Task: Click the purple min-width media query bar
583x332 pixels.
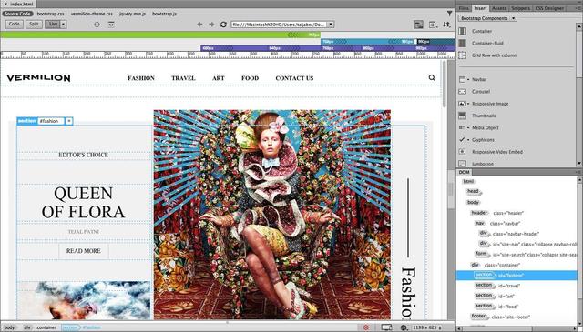Action: pos(328,48)
